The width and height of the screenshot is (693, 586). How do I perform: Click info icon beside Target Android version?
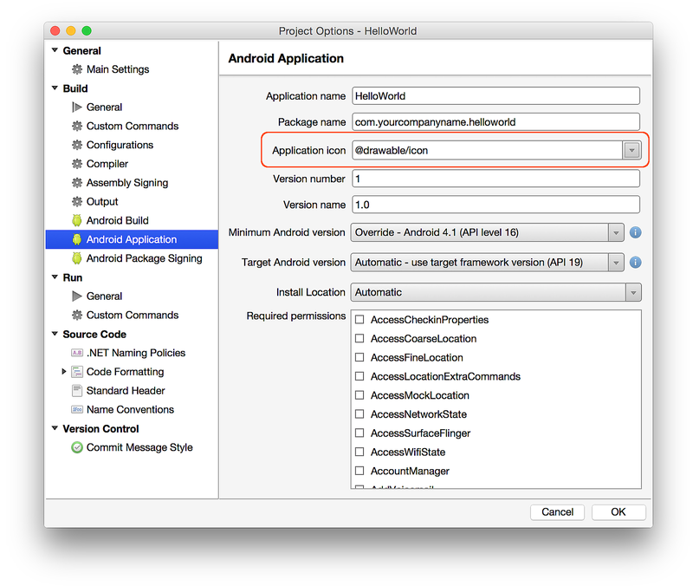point(635,262)
